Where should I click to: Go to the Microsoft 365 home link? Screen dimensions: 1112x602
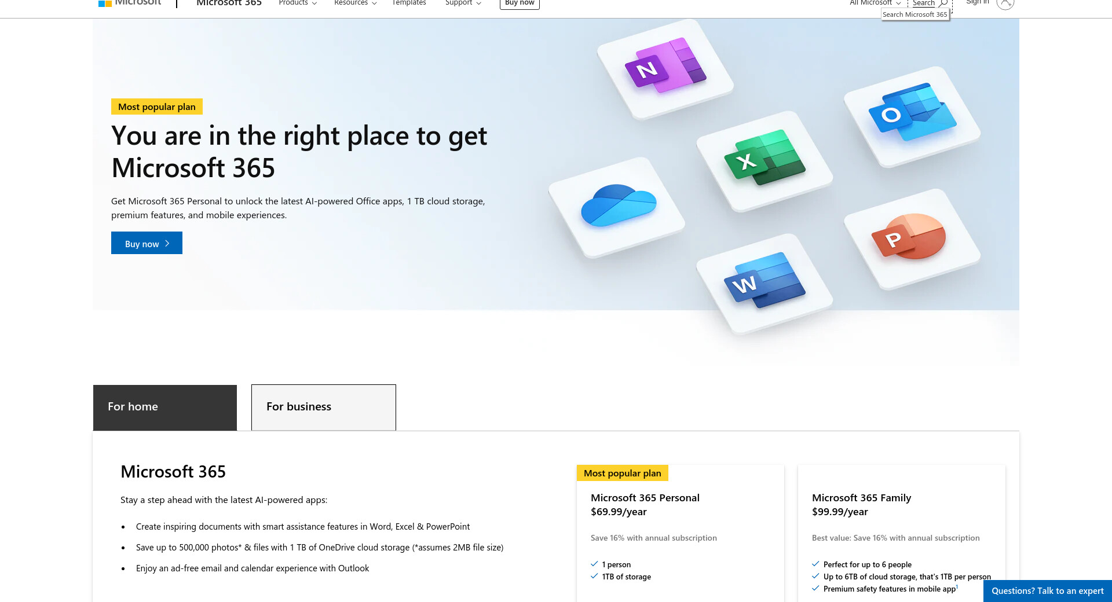point(229,3)
